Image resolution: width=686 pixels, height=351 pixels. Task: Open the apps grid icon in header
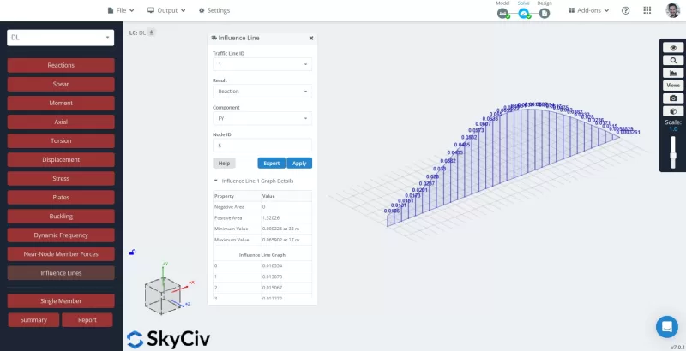click(572, 10)
